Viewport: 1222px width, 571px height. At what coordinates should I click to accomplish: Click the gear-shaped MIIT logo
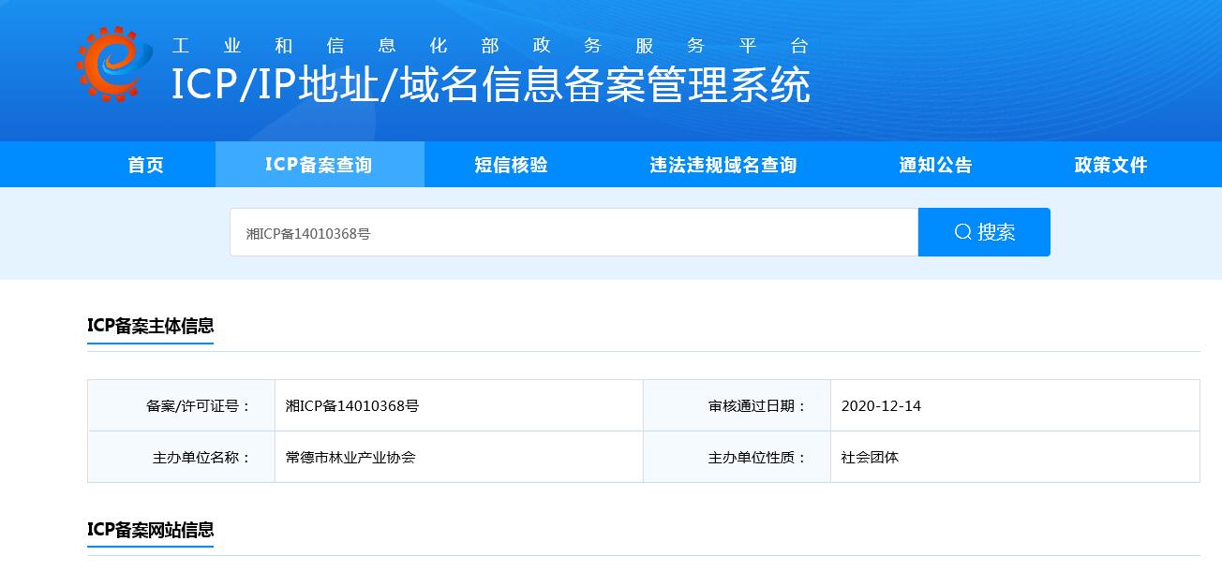pos(113,64)
